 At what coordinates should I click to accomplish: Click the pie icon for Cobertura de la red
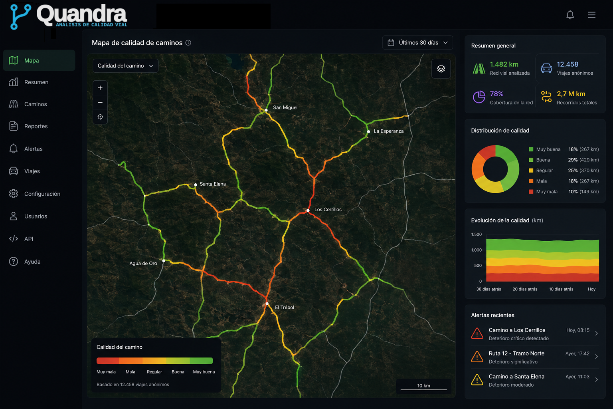point(479,97)
